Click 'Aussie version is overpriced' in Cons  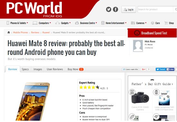(x=94, y=117)
